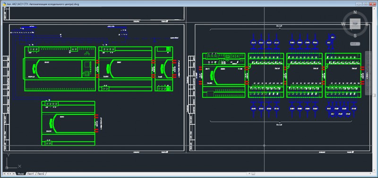This screenshot has height=178, width=378.
Task: Maximize the drawing window
Action: tap(366, 4)
